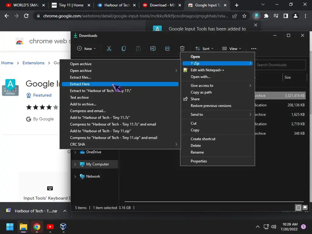Open the New dropdown in Downloads window
This screenshot has width=312, height=234.
[x=86, y=48]
